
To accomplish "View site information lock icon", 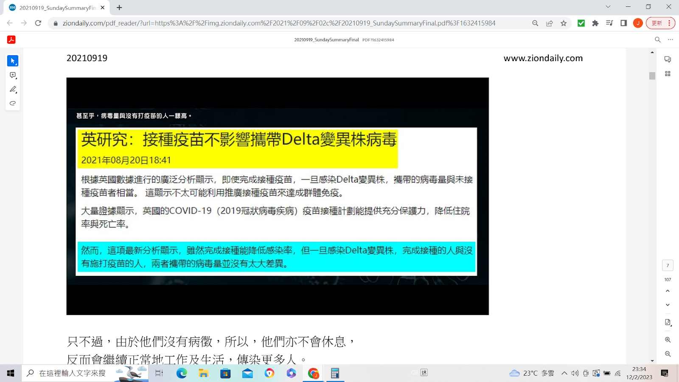I will 55,23.
